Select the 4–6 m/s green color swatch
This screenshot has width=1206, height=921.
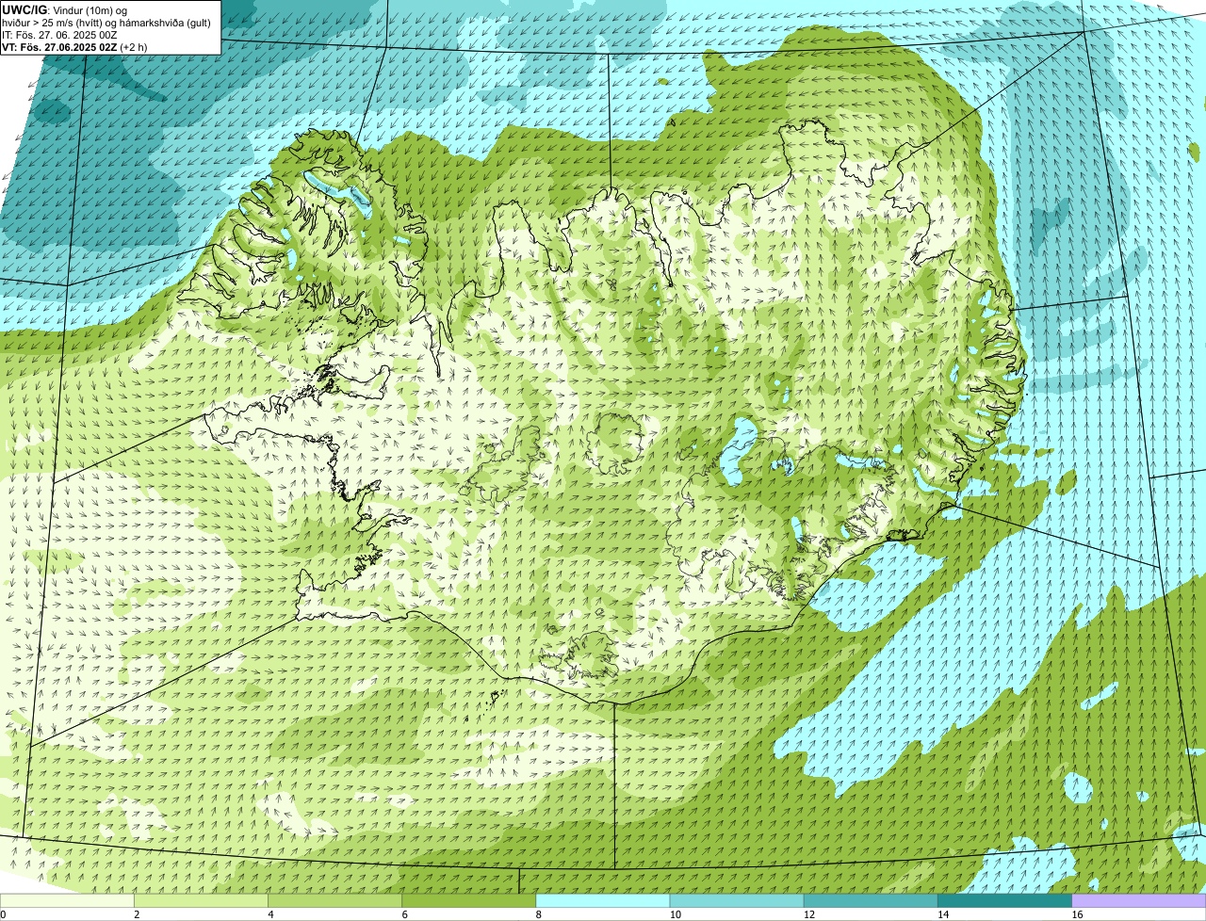(x=336, y=900)
